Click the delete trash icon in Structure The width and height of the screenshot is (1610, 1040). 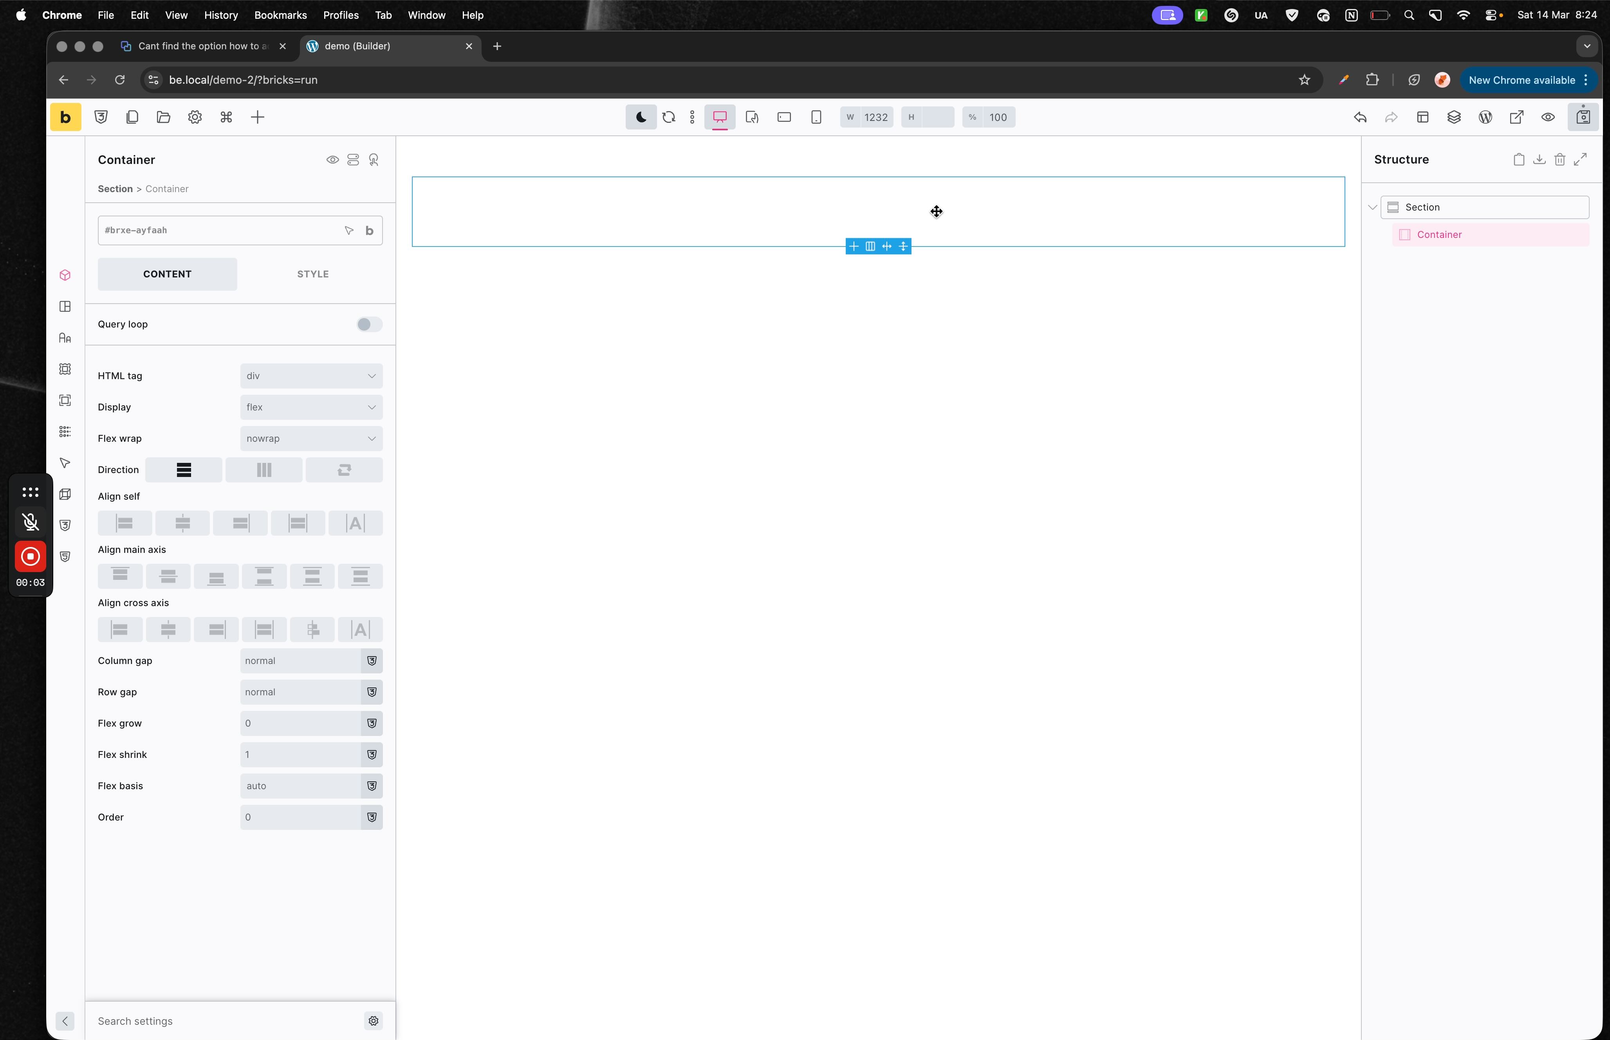pyautogui.click(x=1559, y=160)
